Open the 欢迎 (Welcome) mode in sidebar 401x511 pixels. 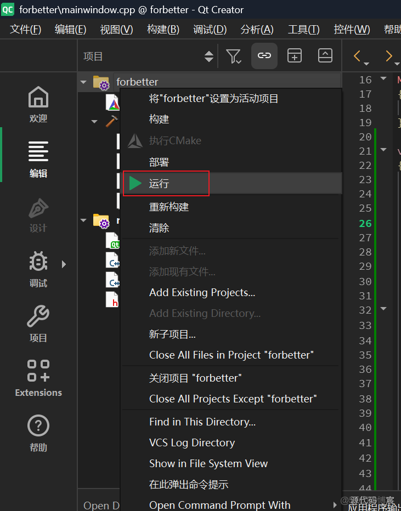click(x=38, y=103)
